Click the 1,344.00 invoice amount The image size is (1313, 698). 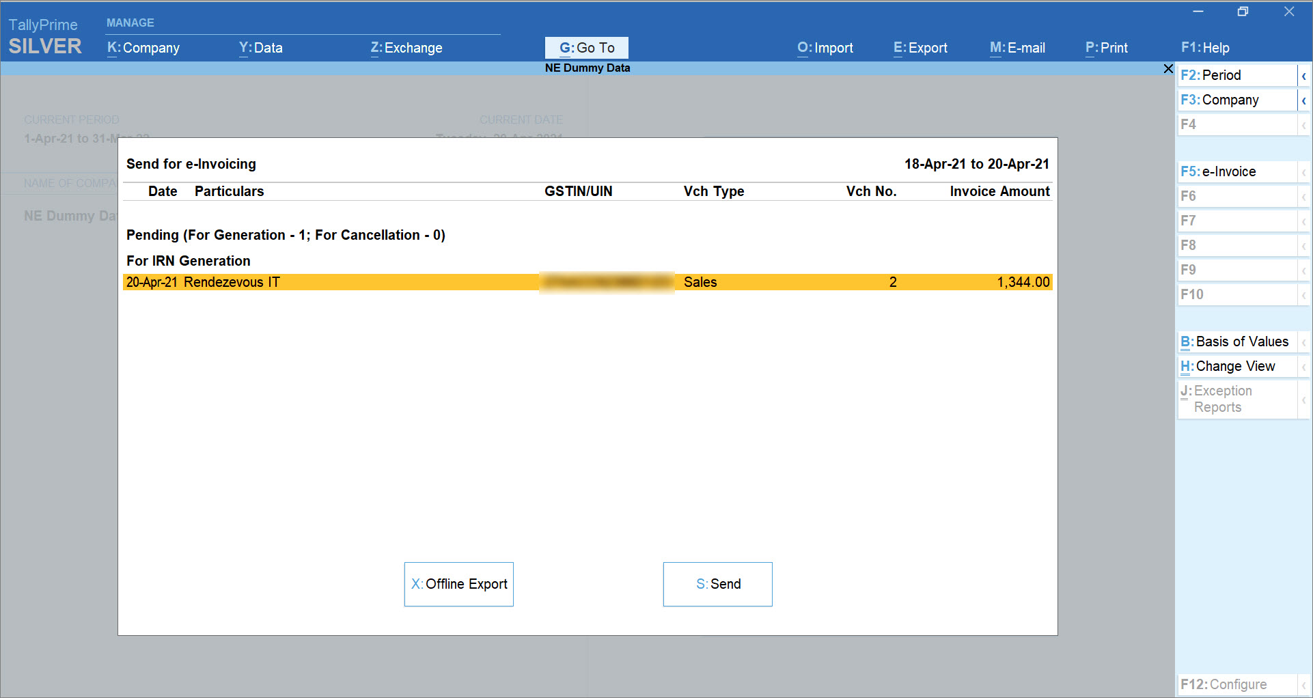click(x=1023, y=282)
